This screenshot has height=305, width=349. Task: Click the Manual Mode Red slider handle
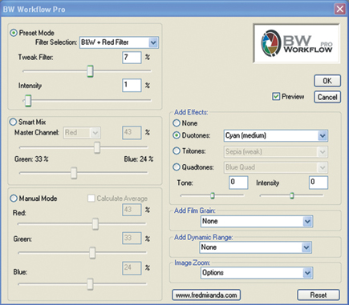(x=95, y=223)
